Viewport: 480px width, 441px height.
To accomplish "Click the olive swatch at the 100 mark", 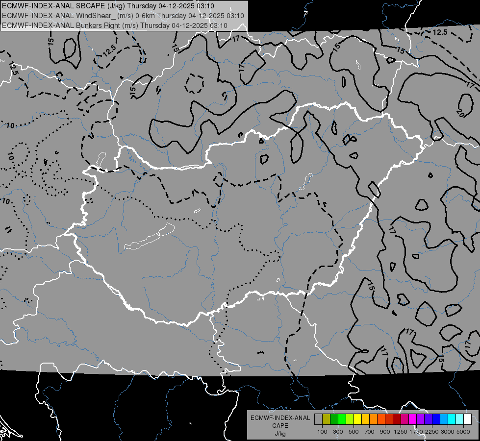I will 326,419.
